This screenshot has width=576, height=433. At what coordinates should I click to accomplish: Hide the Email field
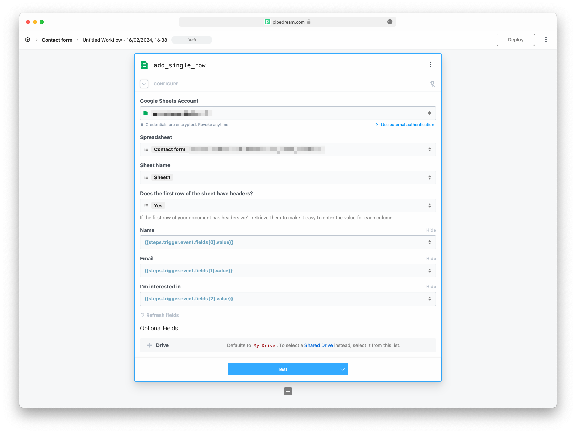pos(431,259)
